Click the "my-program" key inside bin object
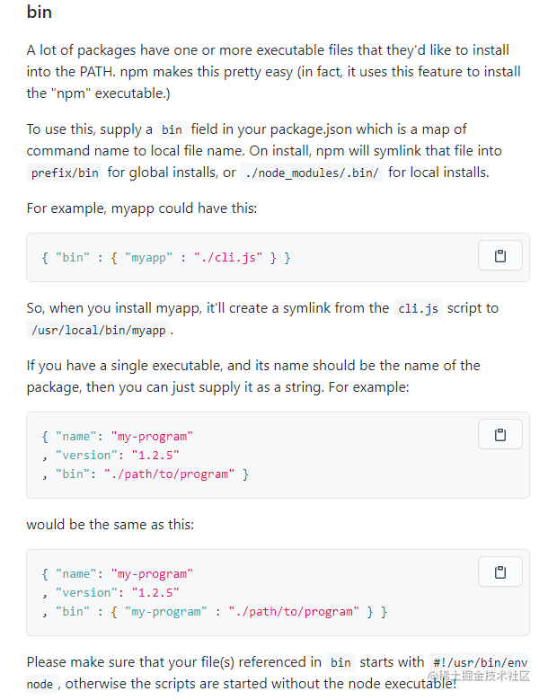Screen dimensions: 548x700 coord(166,611)
